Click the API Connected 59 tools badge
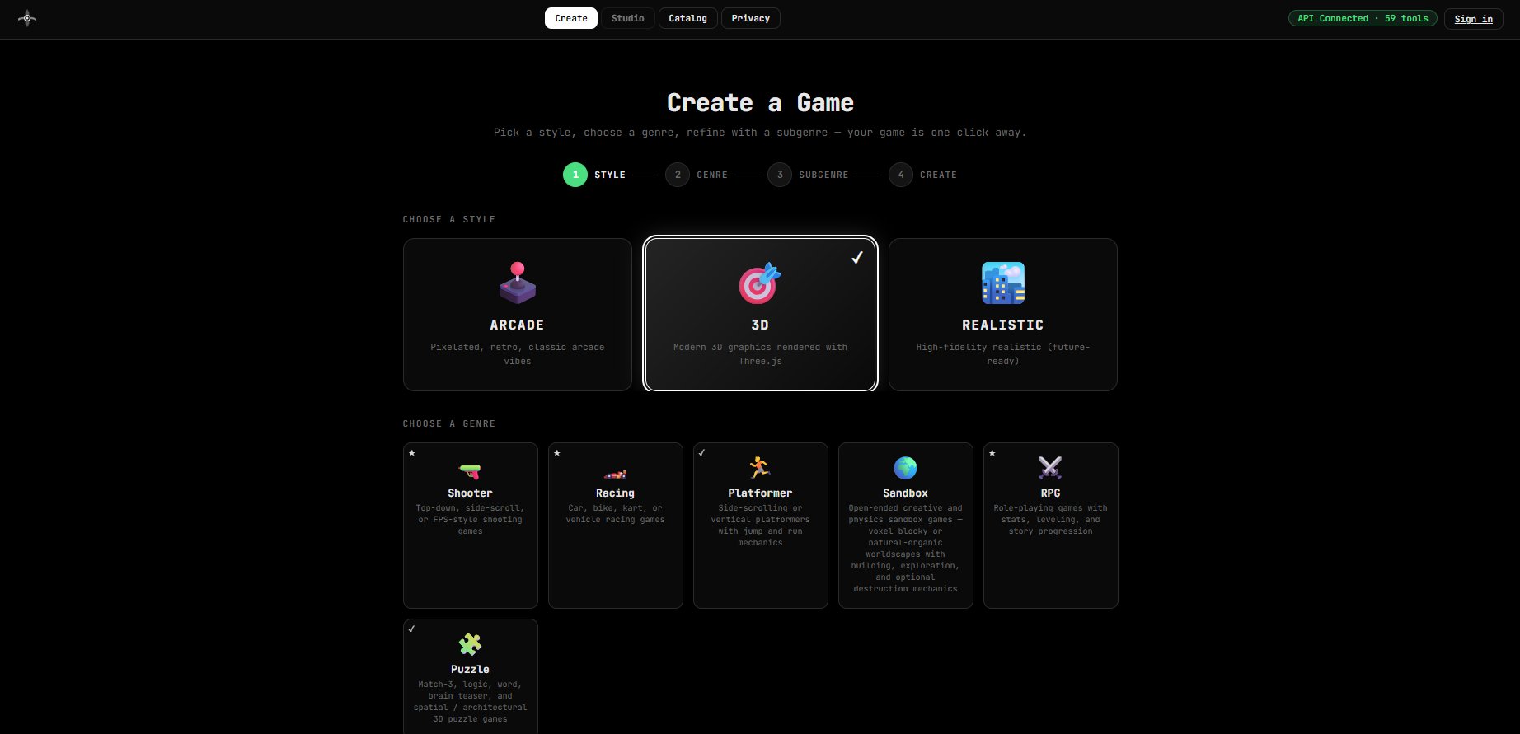 click(x=1363, y=18)
